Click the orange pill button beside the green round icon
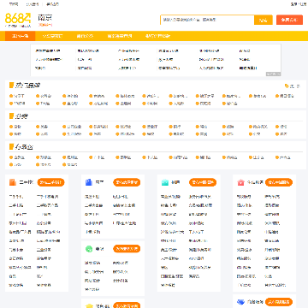This screenshot has height=308, width=308. click(x=127, y=249)
